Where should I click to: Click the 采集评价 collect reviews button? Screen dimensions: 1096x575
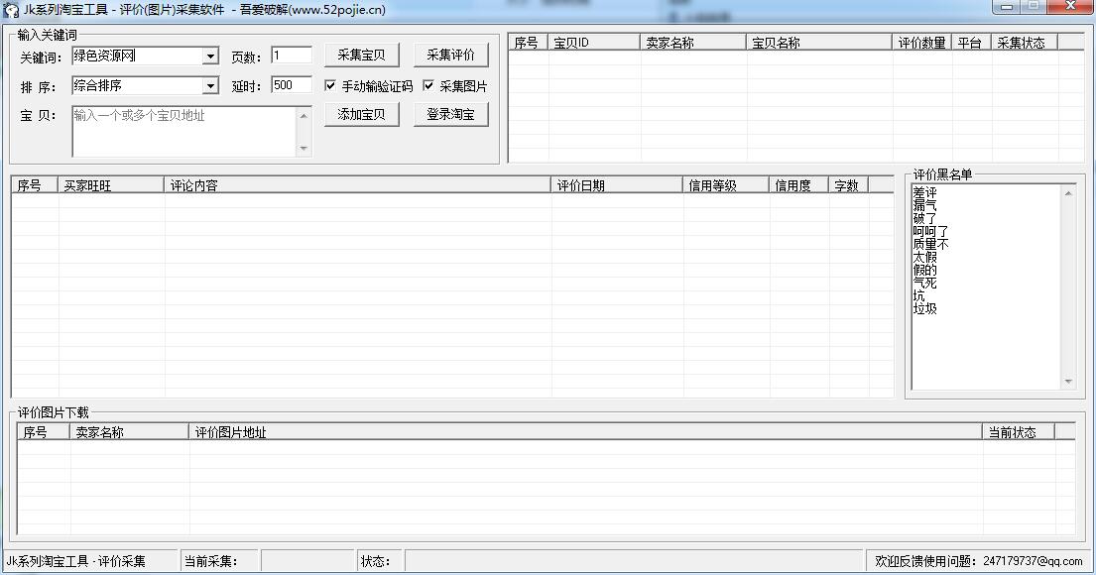tap(450, 56)
